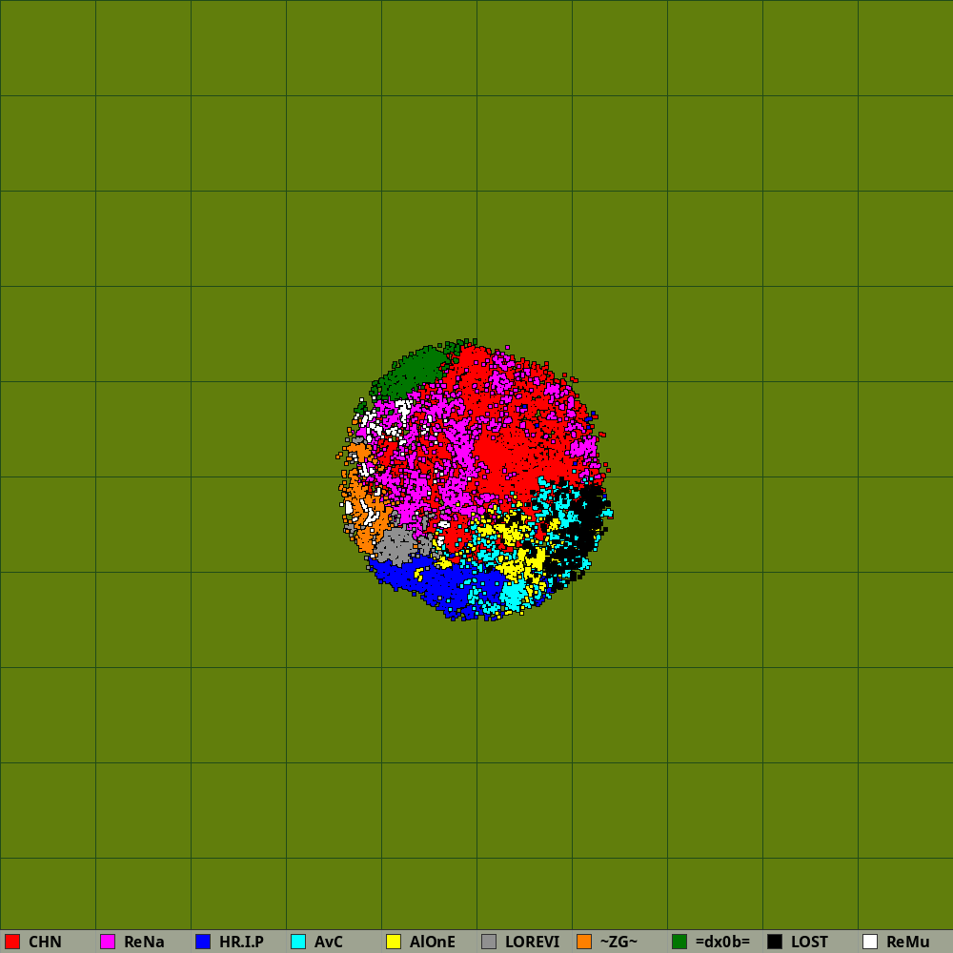
Task: Click the dark green =dx0b= territory on map
Action: 414,371
